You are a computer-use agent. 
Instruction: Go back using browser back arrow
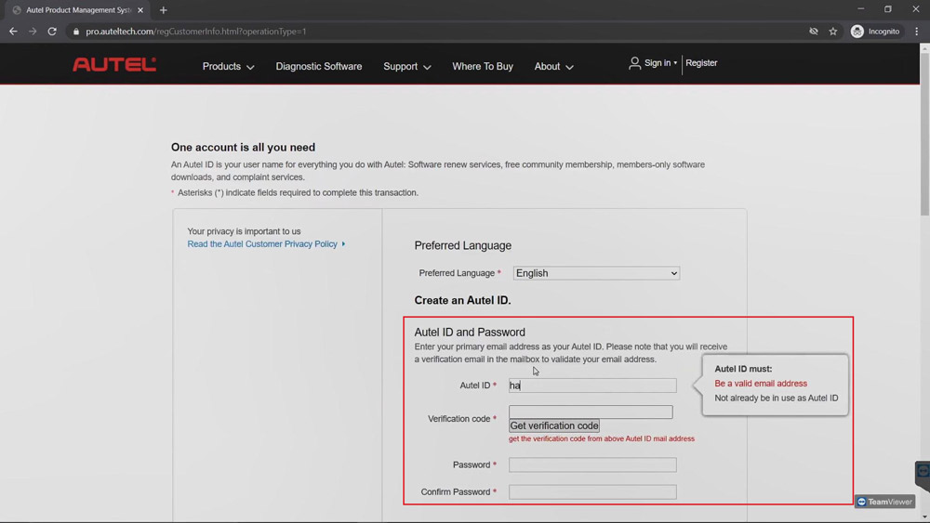click(x=13, y=32)
